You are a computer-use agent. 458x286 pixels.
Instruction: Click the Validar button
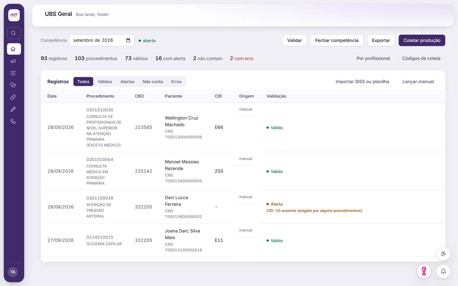[x=295, y=40]
